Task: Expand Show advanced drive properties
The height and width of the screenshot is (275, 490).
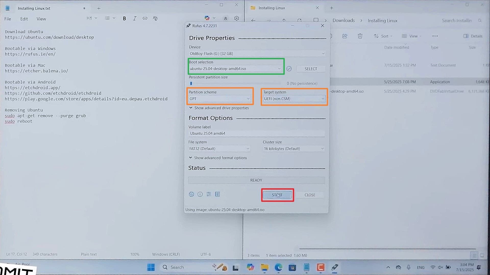Action: 219,108
